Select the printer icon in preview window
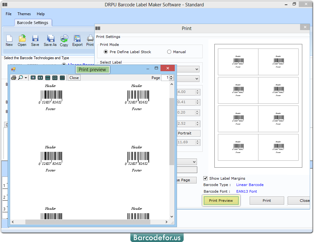Screen dimensions: 314x242 (13, 78)
